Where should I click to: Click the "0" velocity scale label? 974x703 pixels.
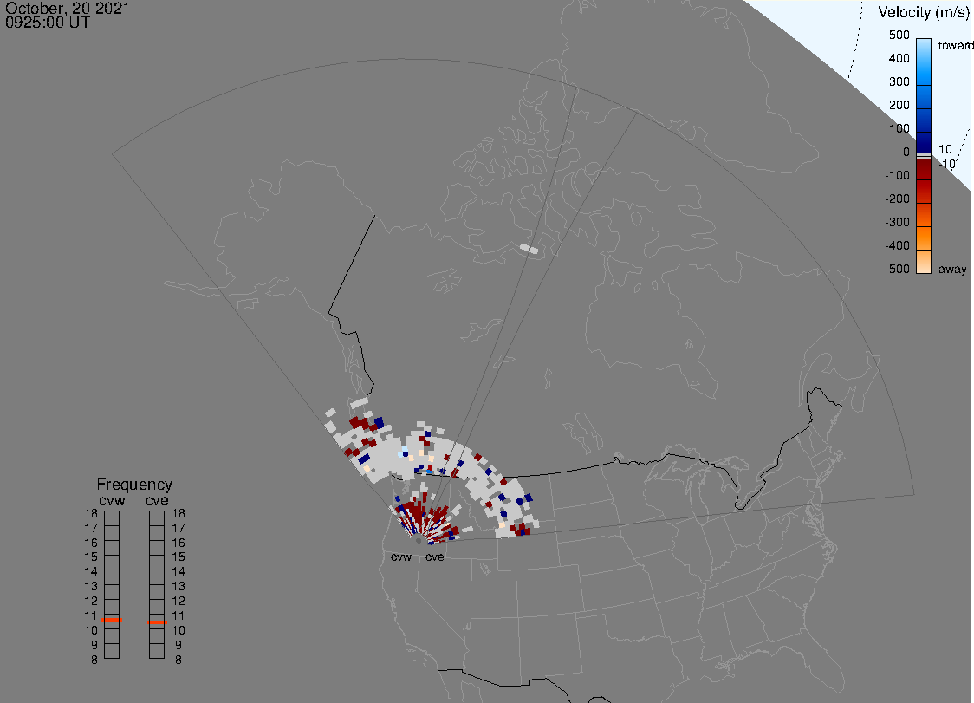click(906, 153)
